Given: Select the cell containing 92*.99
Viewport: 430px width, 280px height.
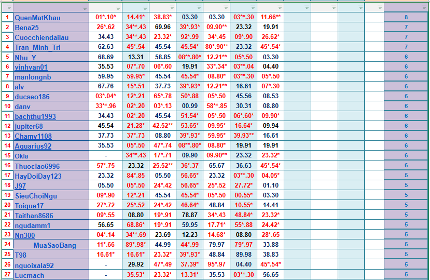Looking at the screenshot, I should pos(189,37).
